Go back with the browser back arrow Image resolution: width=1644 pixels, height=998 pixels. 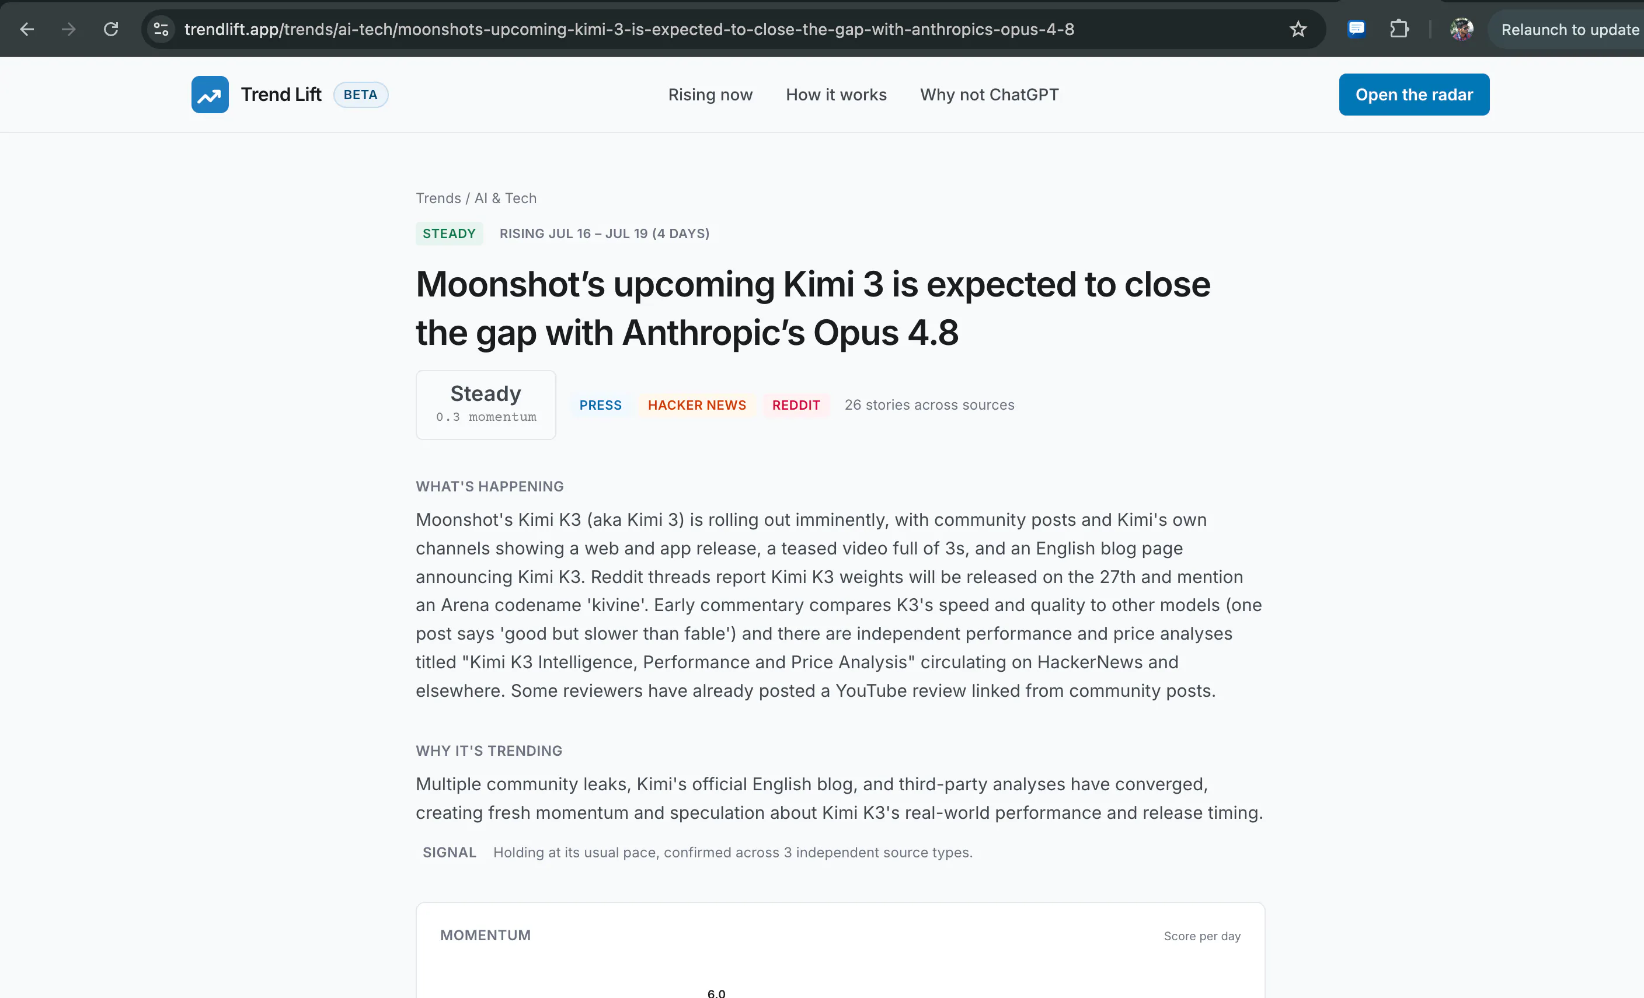click(x=27, y=29)
